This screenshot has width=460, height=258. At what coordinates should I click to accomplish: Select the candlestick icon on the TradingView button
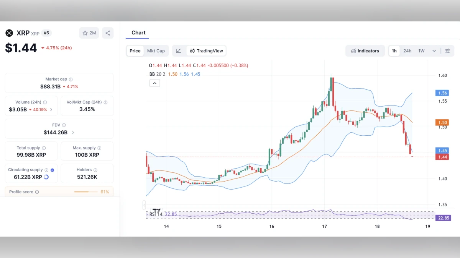(192, 50)
